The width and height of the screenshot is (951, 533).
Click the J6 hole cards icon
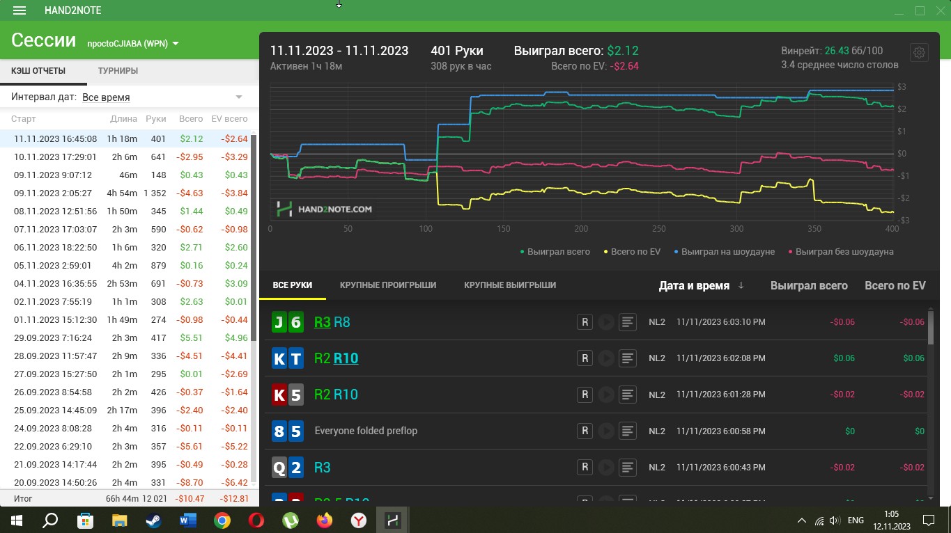click(288, 322)
